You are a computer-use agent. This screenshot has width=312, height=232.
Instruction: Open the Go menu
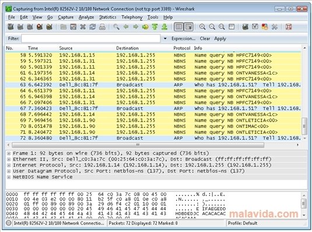(x=50, y=17)
